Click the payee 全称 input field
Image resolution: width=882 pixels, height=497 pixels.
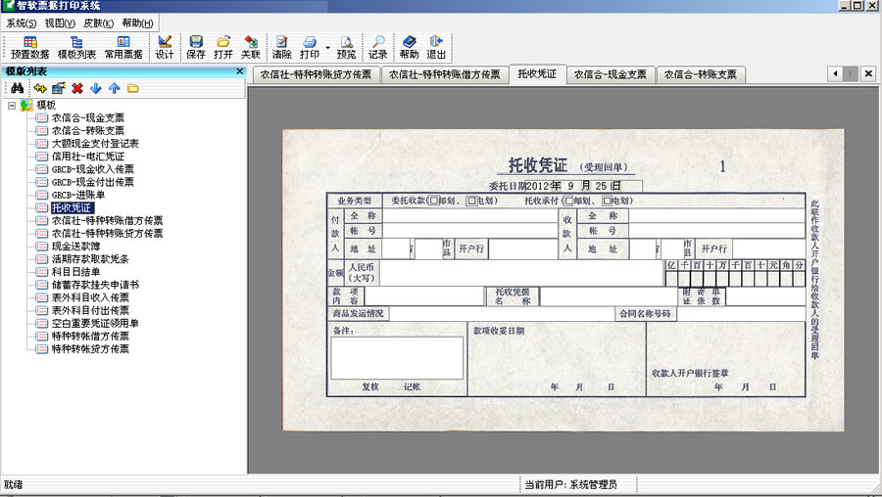click(x=716, y=215)
